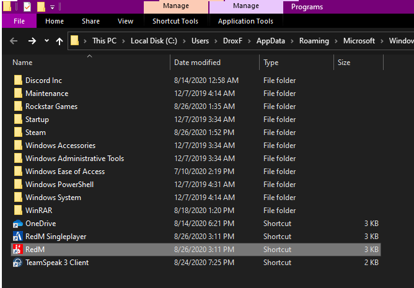
Task: Click the Rockstar Games folder icon
Action: tap(18, 106)
